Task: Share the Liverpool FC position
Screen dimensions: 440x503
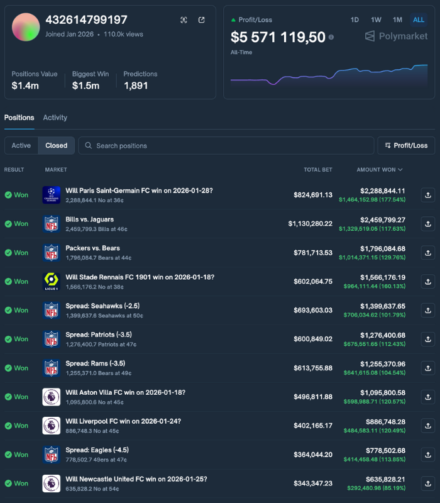Action: [428, 426]
